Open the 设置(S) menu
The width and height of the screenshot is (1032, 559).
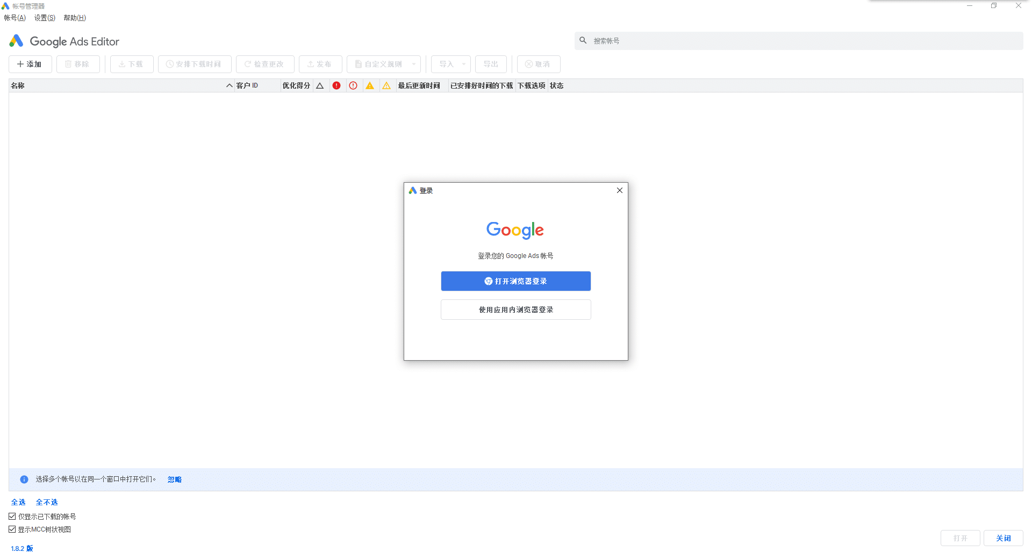(x=45, y=18)
